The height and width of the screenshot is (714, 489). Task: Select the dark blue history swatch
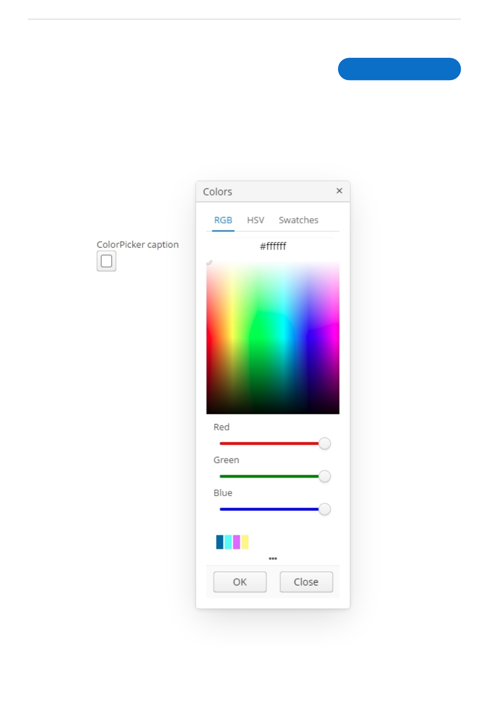(x=220, y=542)
